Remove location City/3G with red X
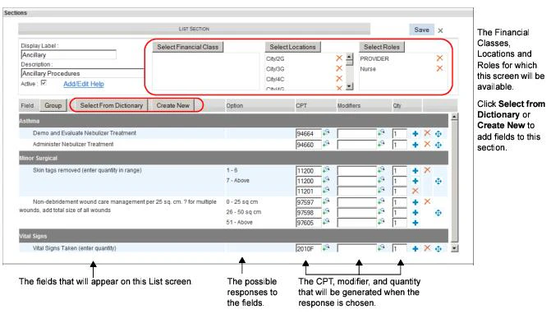551x314 pixels. [339, 68]
